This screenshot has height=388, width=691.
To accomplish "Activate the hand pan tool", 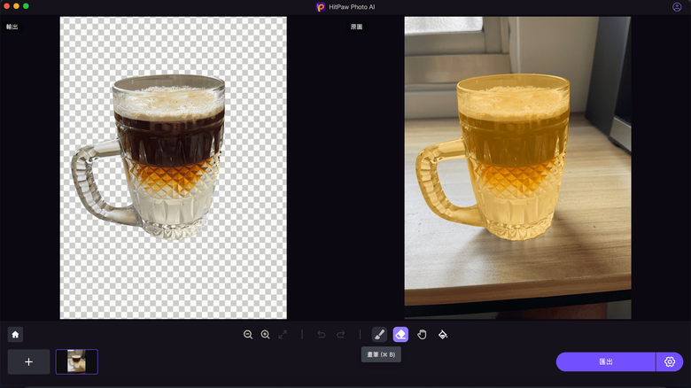I will pos(422,335).
